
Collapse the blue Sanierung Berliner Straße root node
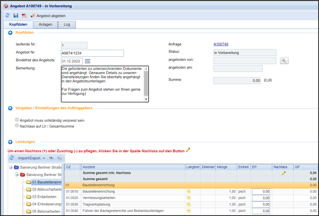coord(11,167)
